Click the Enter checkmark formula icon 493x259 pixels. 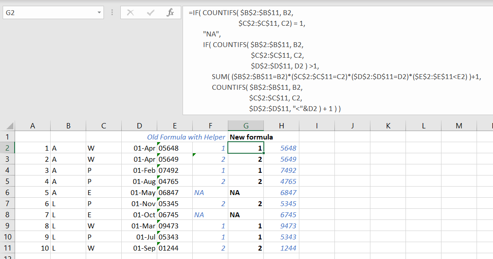click(151, 12)
